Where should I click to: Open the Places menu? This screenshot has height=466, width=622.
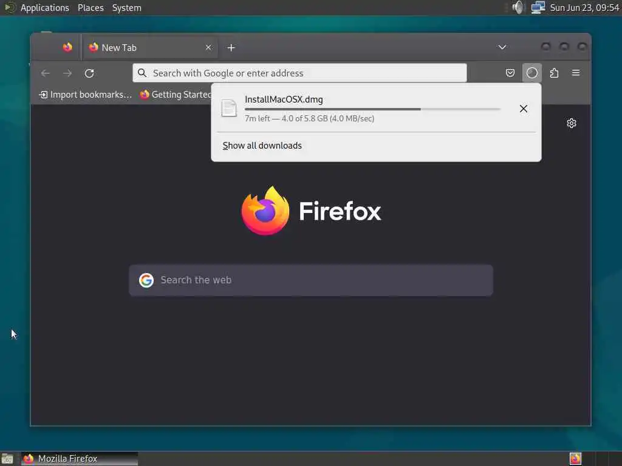point(91,8)
